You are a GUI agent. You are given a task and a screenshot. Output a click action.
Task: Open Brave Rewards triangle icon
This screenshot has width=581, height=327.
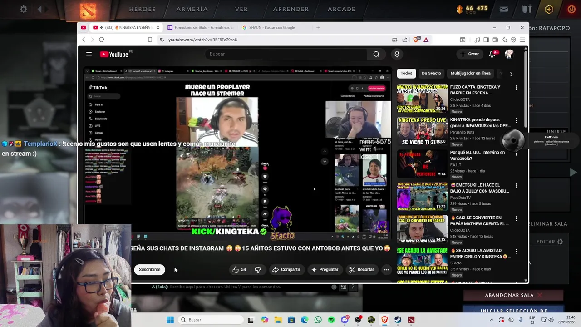coord(426,40)
